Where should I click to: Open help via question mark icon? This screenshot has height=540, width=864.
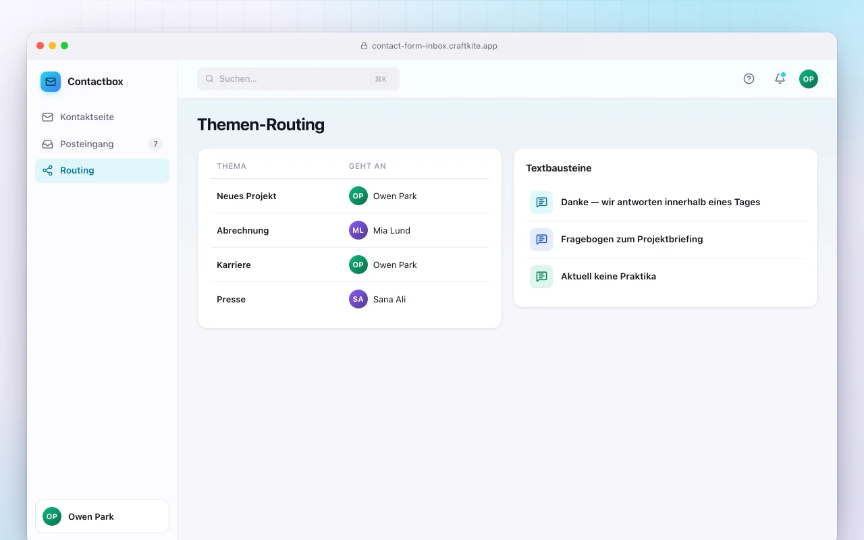[x=749, y=79]
